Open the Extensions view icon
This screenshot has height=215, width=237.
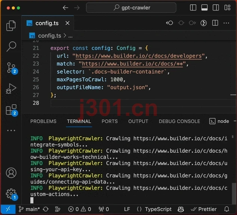(12, 110)
